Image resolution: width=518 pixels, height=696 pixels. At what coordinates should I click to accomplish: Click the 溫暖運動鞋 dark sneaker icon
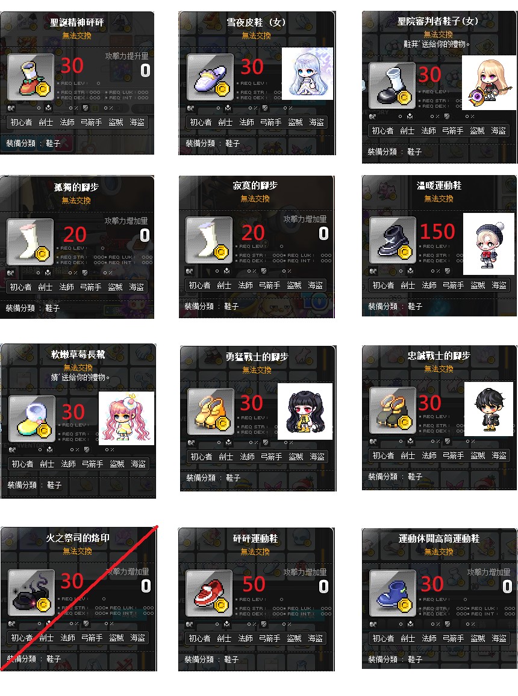click(x=393, y=240)
